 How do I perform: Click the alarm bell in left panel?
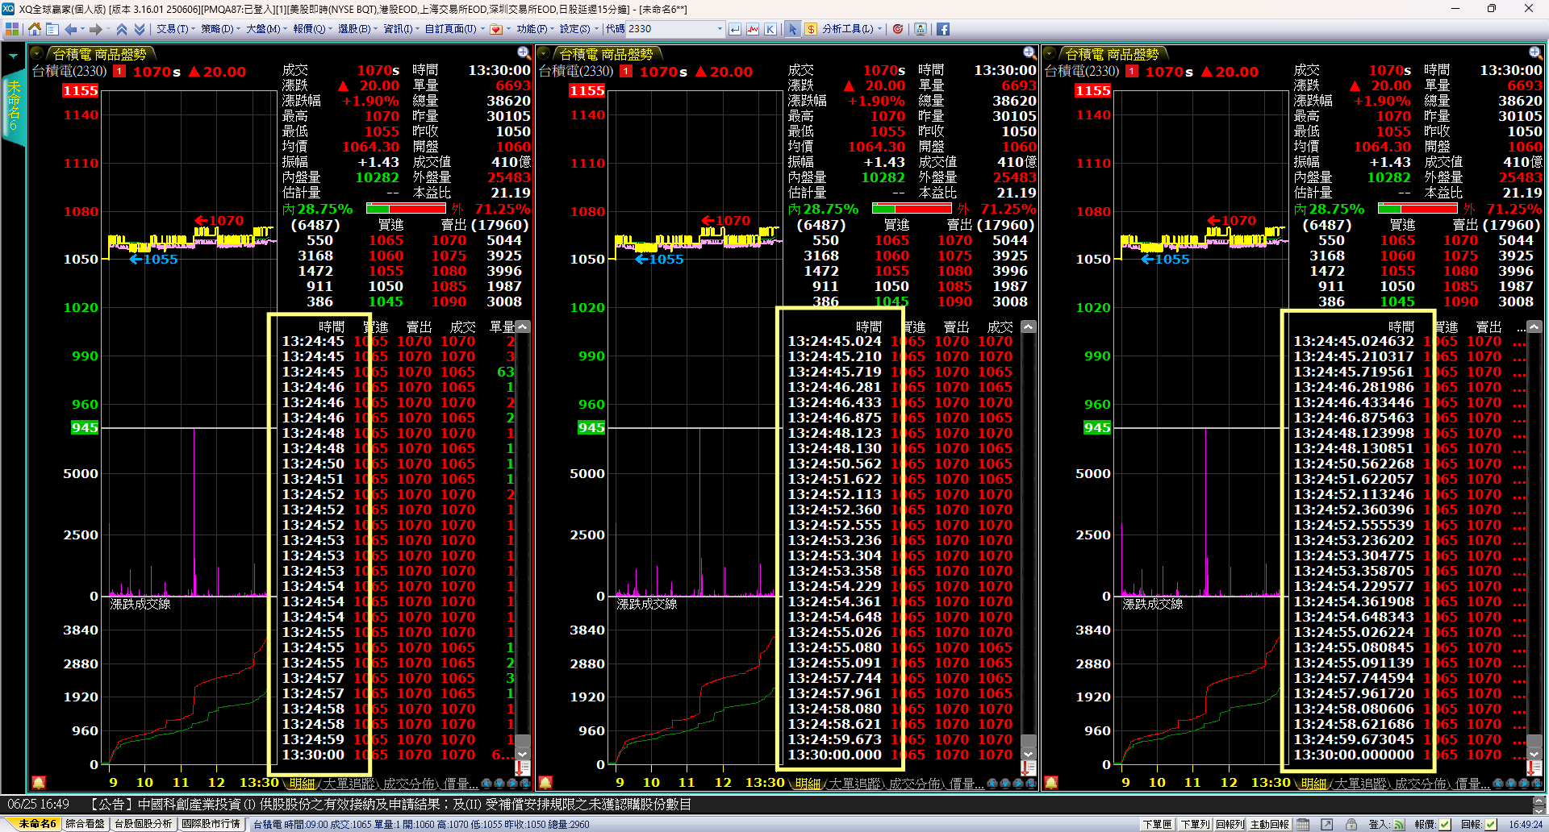38,782
